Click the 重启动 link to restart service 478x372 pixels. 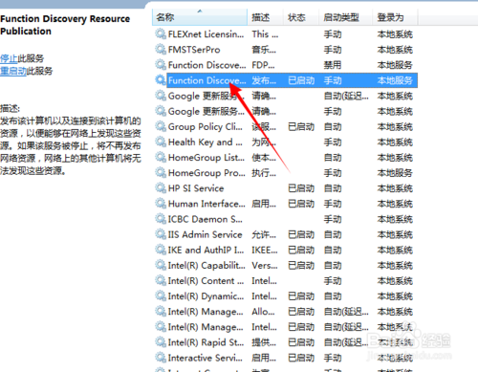pos(13,71)
